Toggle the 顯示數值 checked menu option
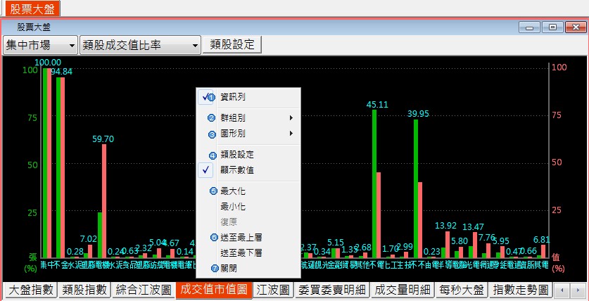 (207, 169)
